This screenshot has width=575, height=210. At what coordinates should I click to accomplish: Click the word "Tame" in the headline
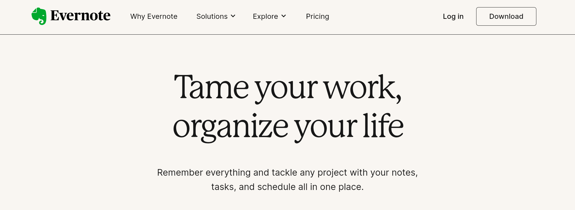pos(211,87)
